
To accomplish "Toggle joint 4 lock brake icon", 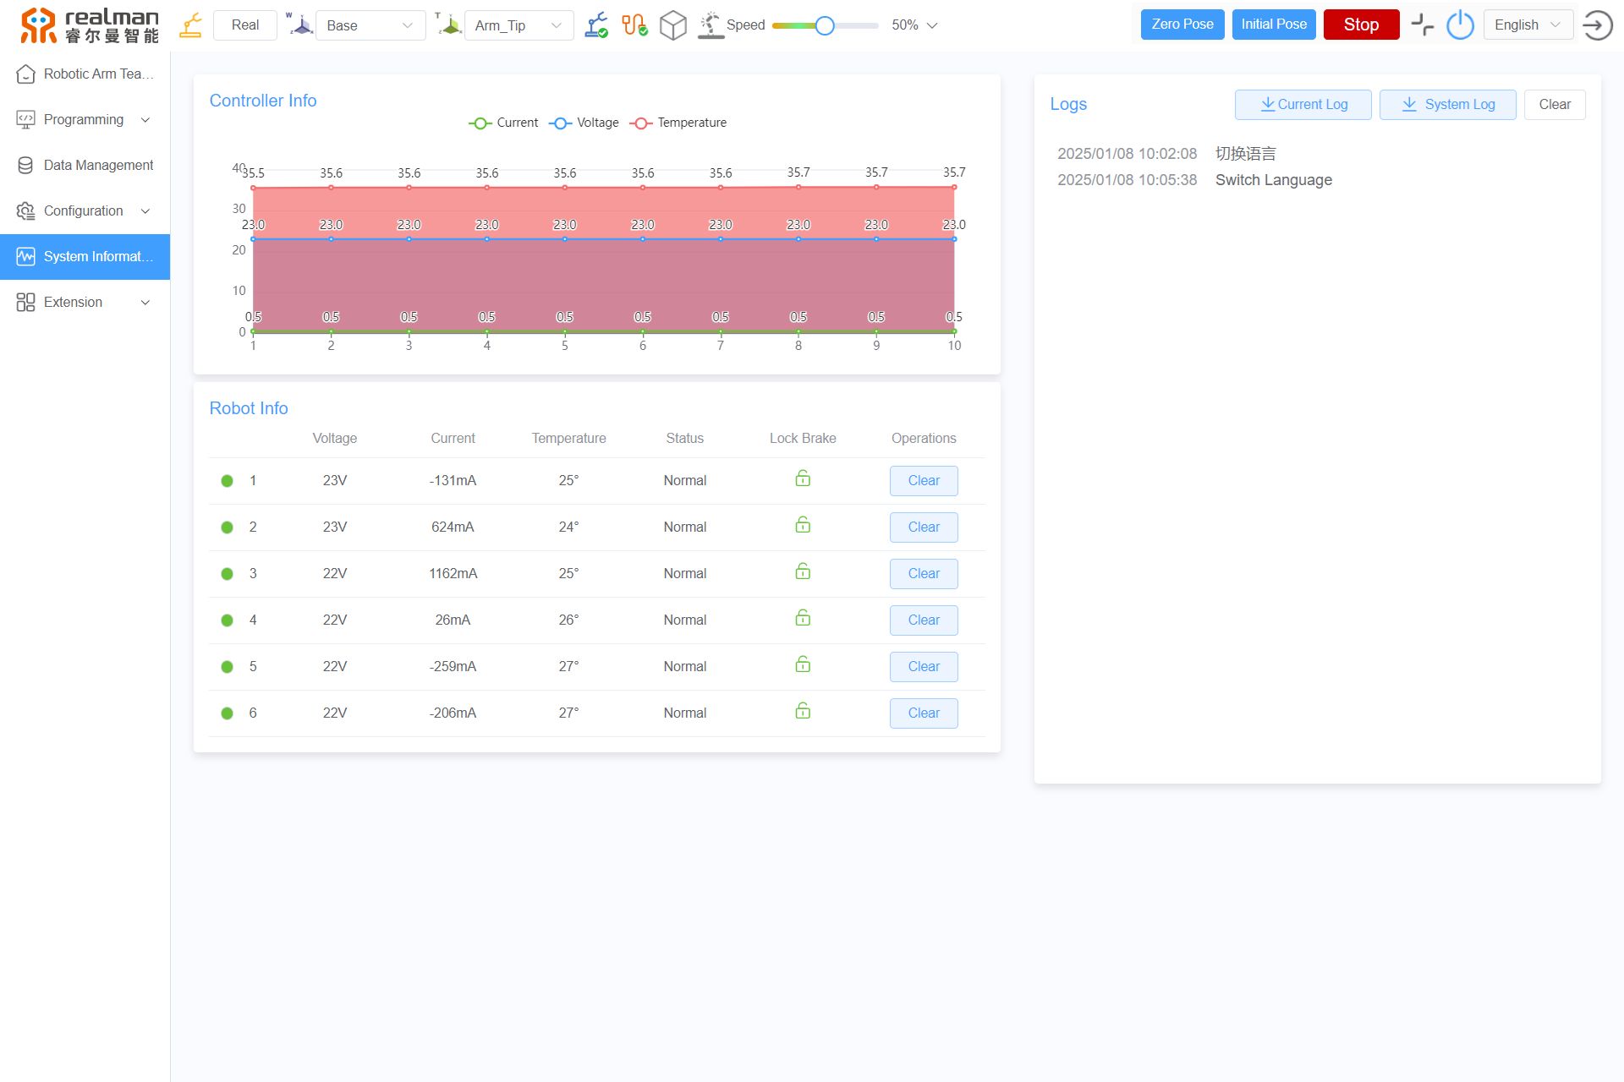I will 803,619.
